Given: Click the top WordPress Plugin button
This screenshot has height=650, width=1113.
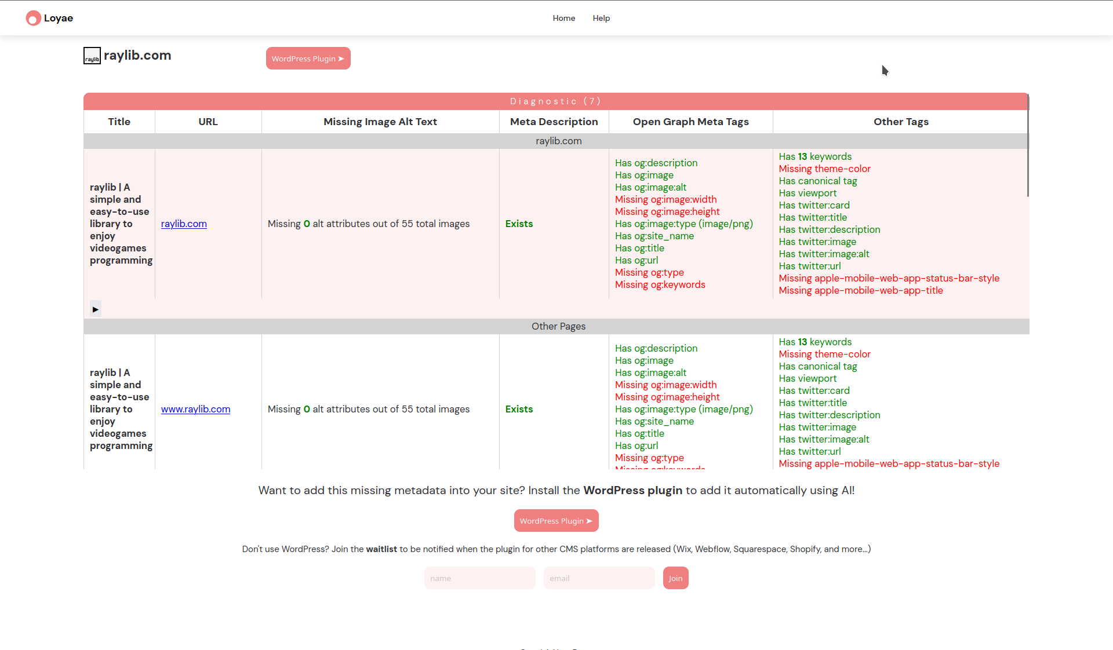Looking at the screenshot, I should tap(308, 59).
